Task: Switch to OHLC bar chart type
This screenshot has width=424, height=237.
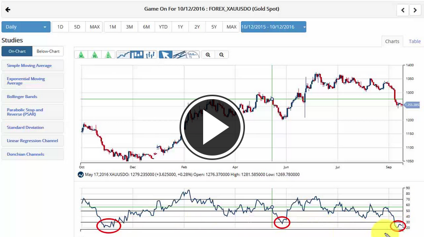Action: coord(151,55)
